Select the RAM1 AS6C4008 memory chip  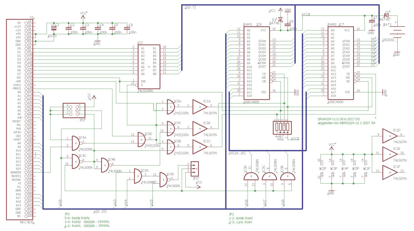coord(257,63)
